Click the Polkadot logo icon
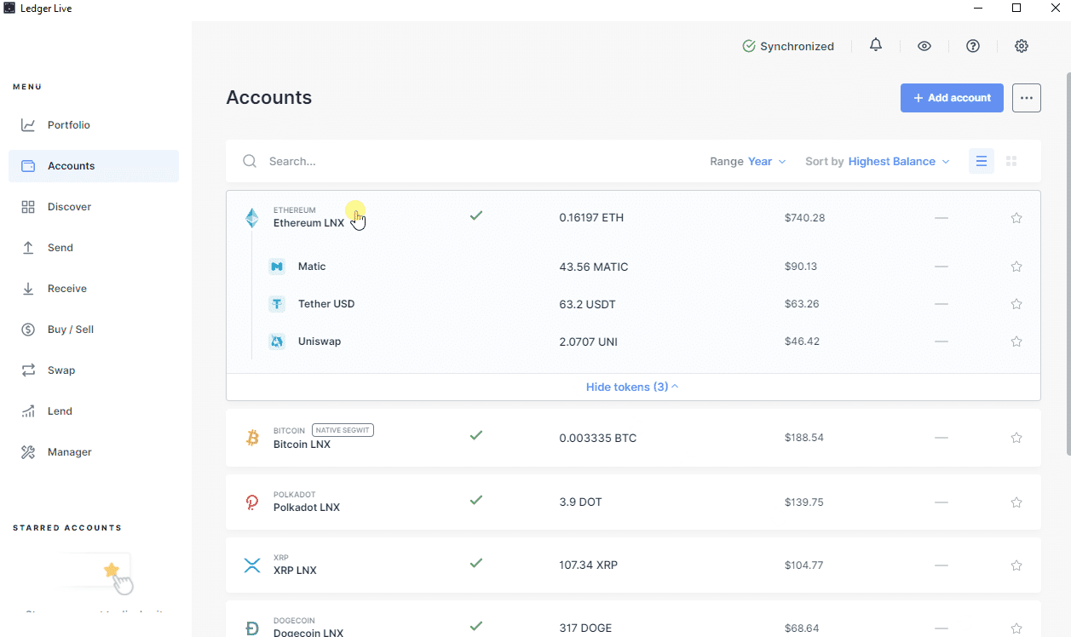The height and width of the screenshot is (637, 1071). tap(252, 502)
